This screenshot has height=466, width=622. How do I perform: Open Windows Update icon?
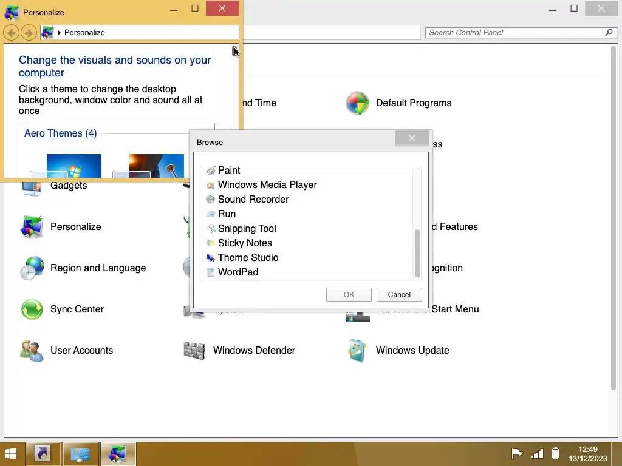click(x=357, y=351)
